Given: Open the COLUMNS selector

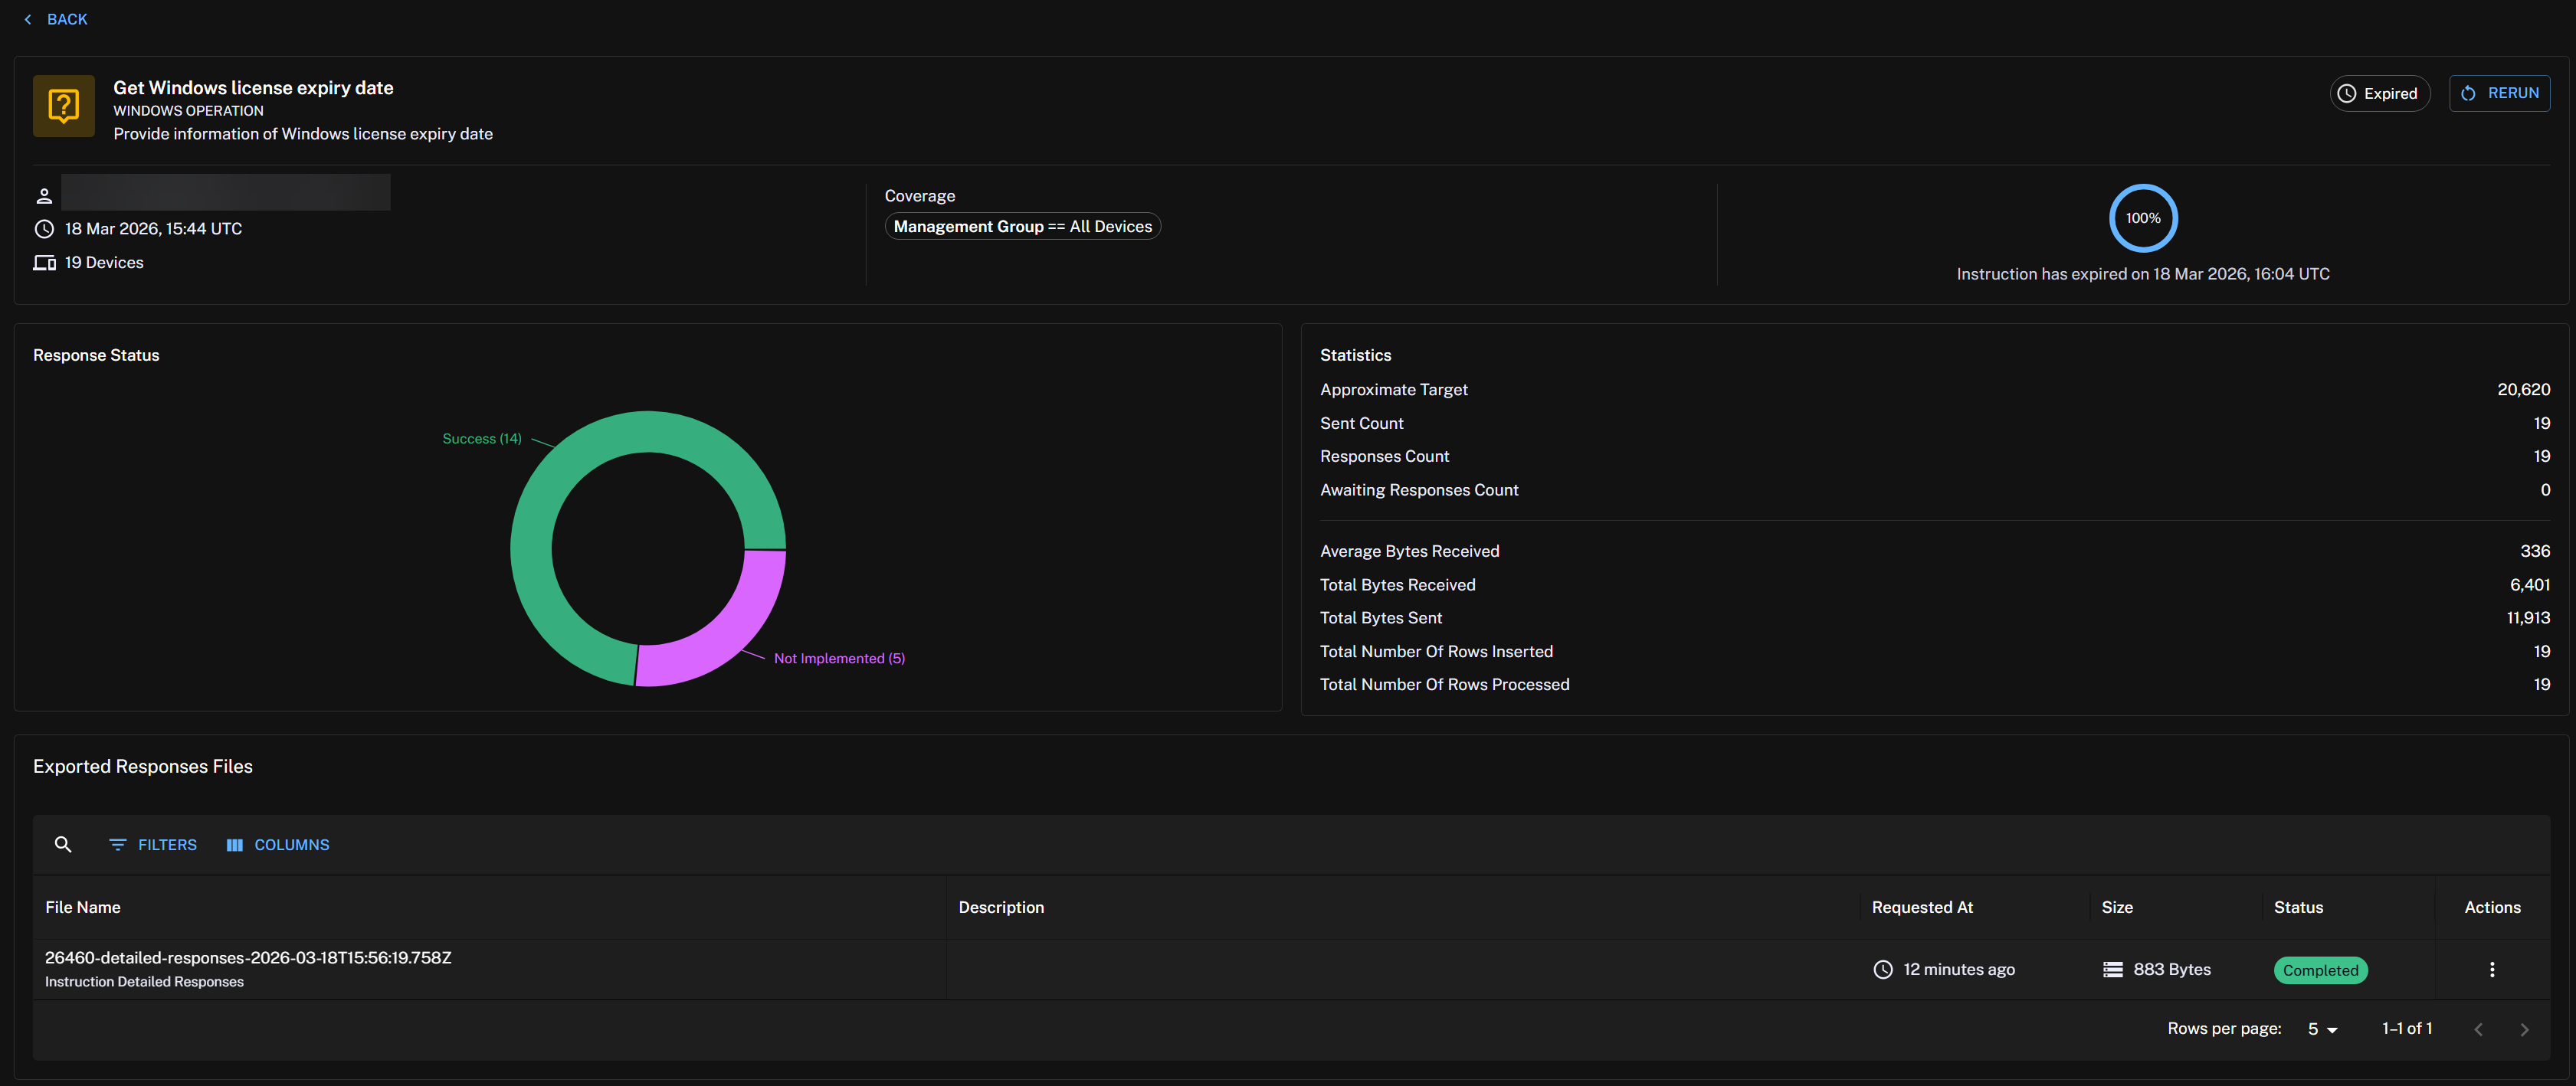Looking at the screenshot, I should point(278,844).
